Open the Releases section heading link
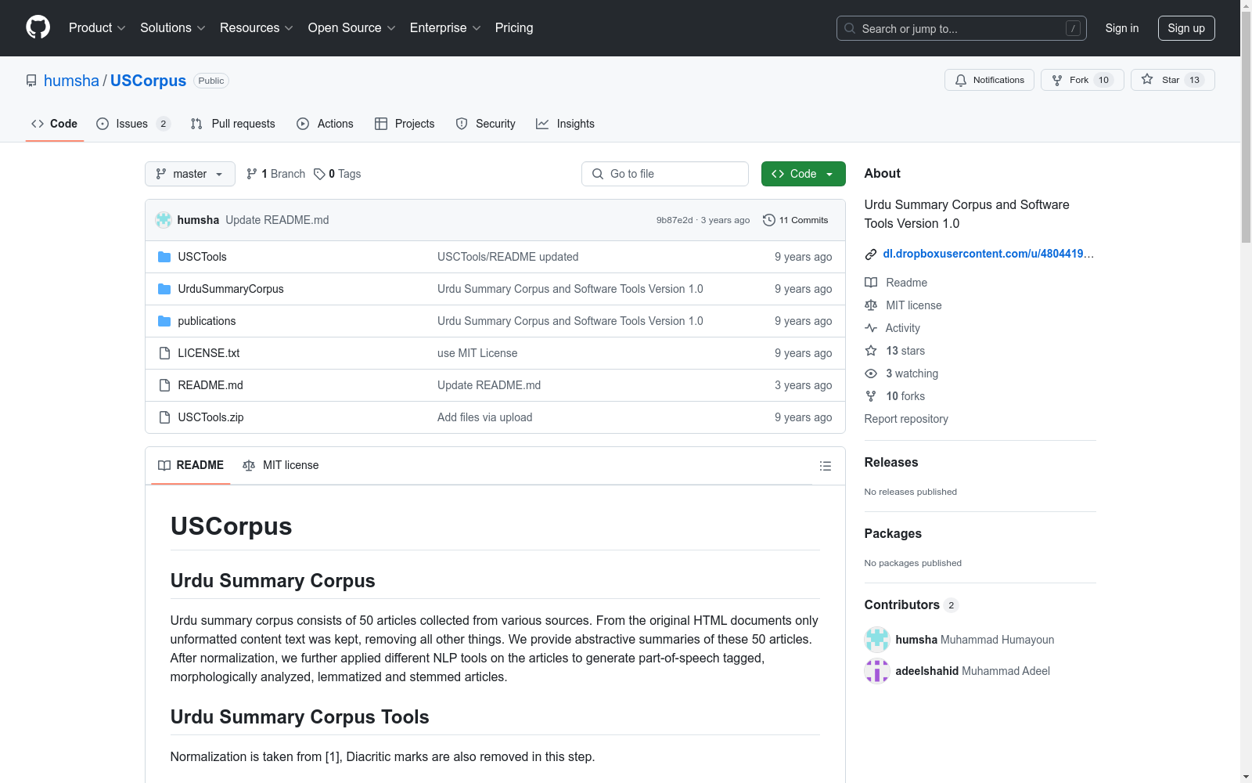Viewport: 1252px width, 783px height. coord(891,462)
